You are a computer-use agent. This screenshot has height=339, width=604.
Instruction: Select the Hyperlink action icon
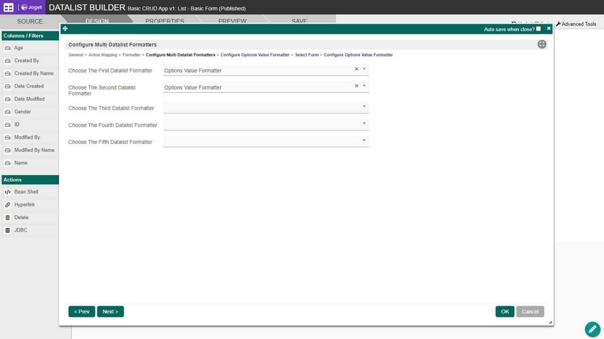(8, 205)
